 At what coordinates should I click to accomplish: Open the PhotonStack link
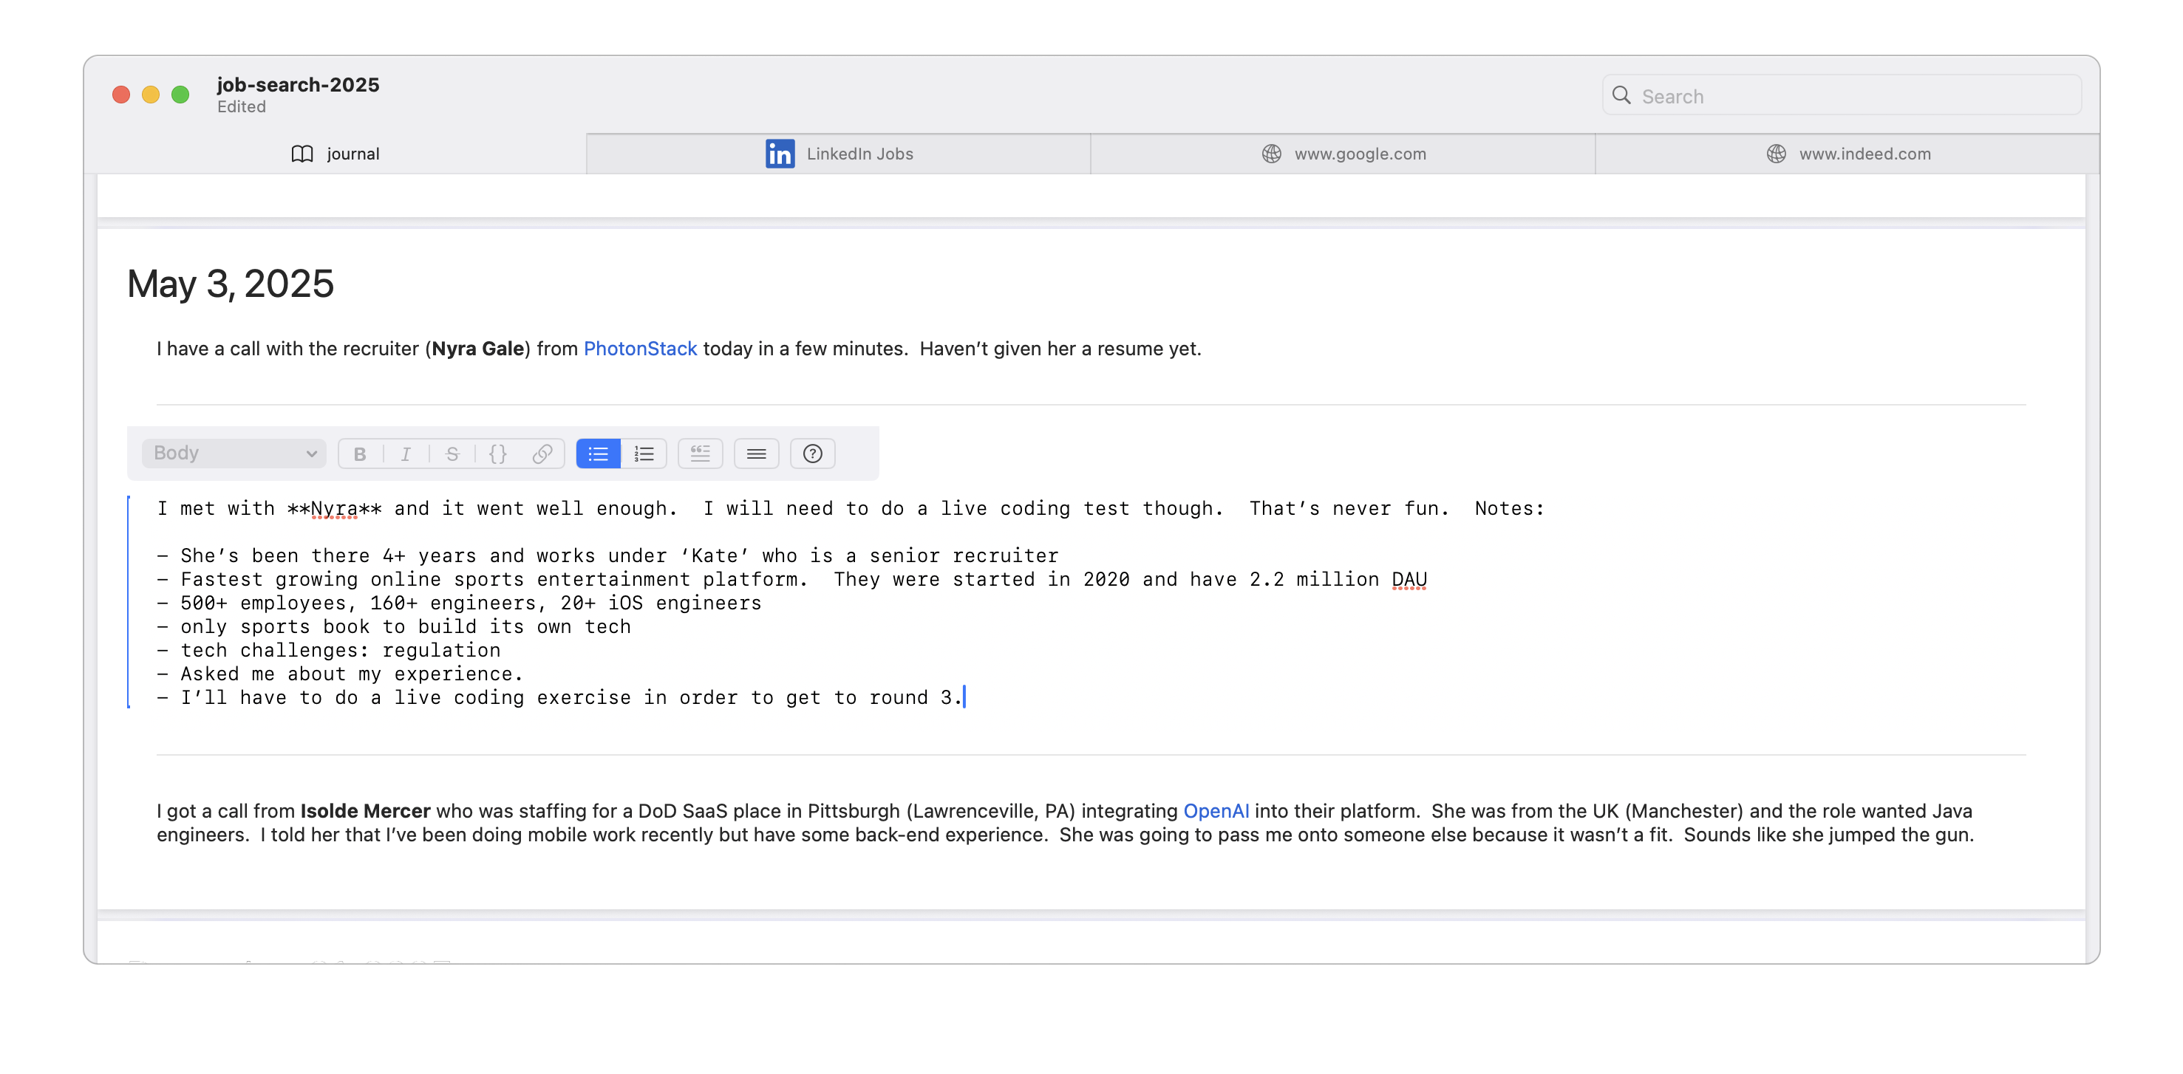[x=640, y=349]
